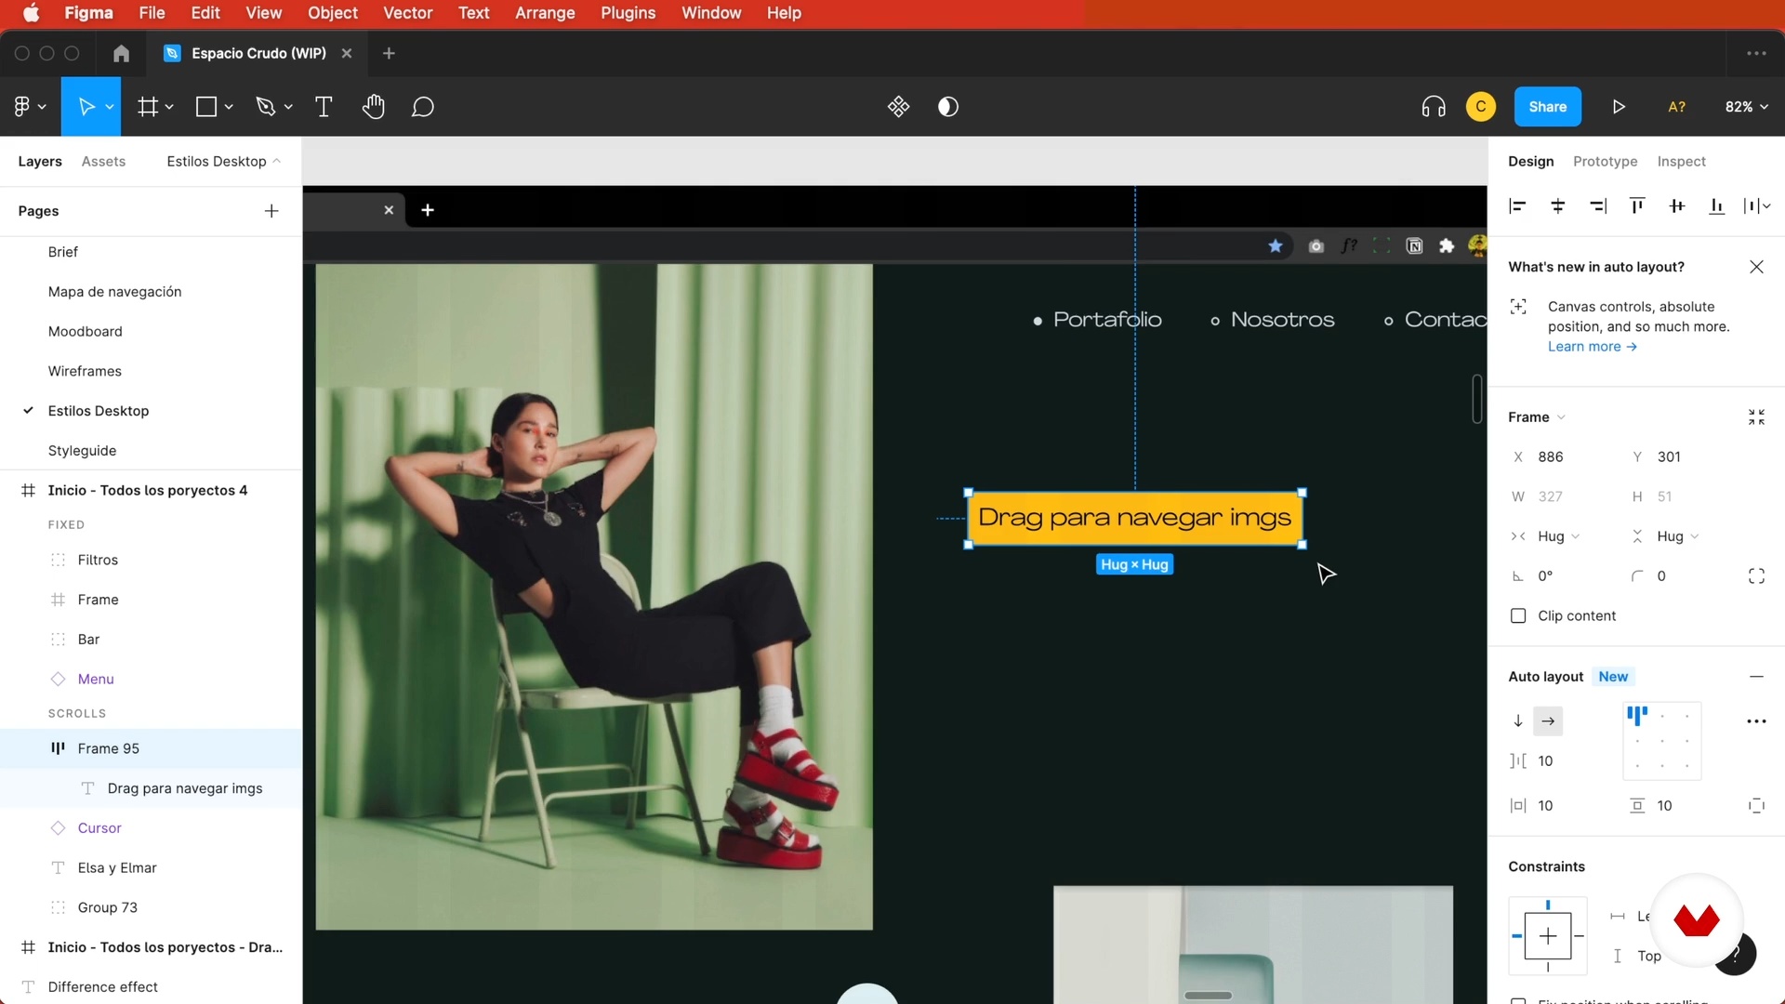Start audio conversation with headphones icon
The width and height of the screenshot is (1785, 1004).
point(1434,107)
